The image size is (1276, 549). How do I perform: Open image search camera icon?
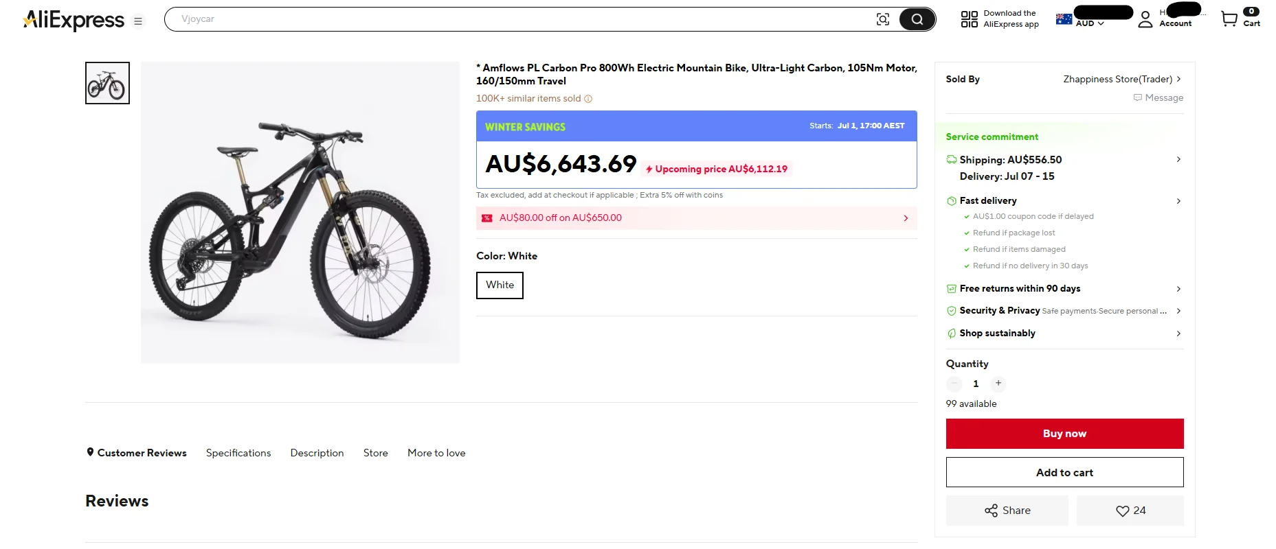(883, 19)
